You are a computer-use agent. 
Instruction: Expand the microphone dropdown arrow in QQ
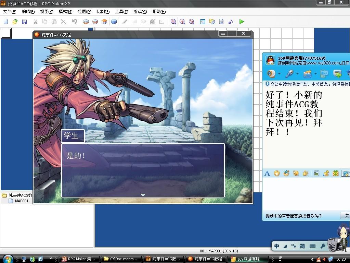coord(297,74)
